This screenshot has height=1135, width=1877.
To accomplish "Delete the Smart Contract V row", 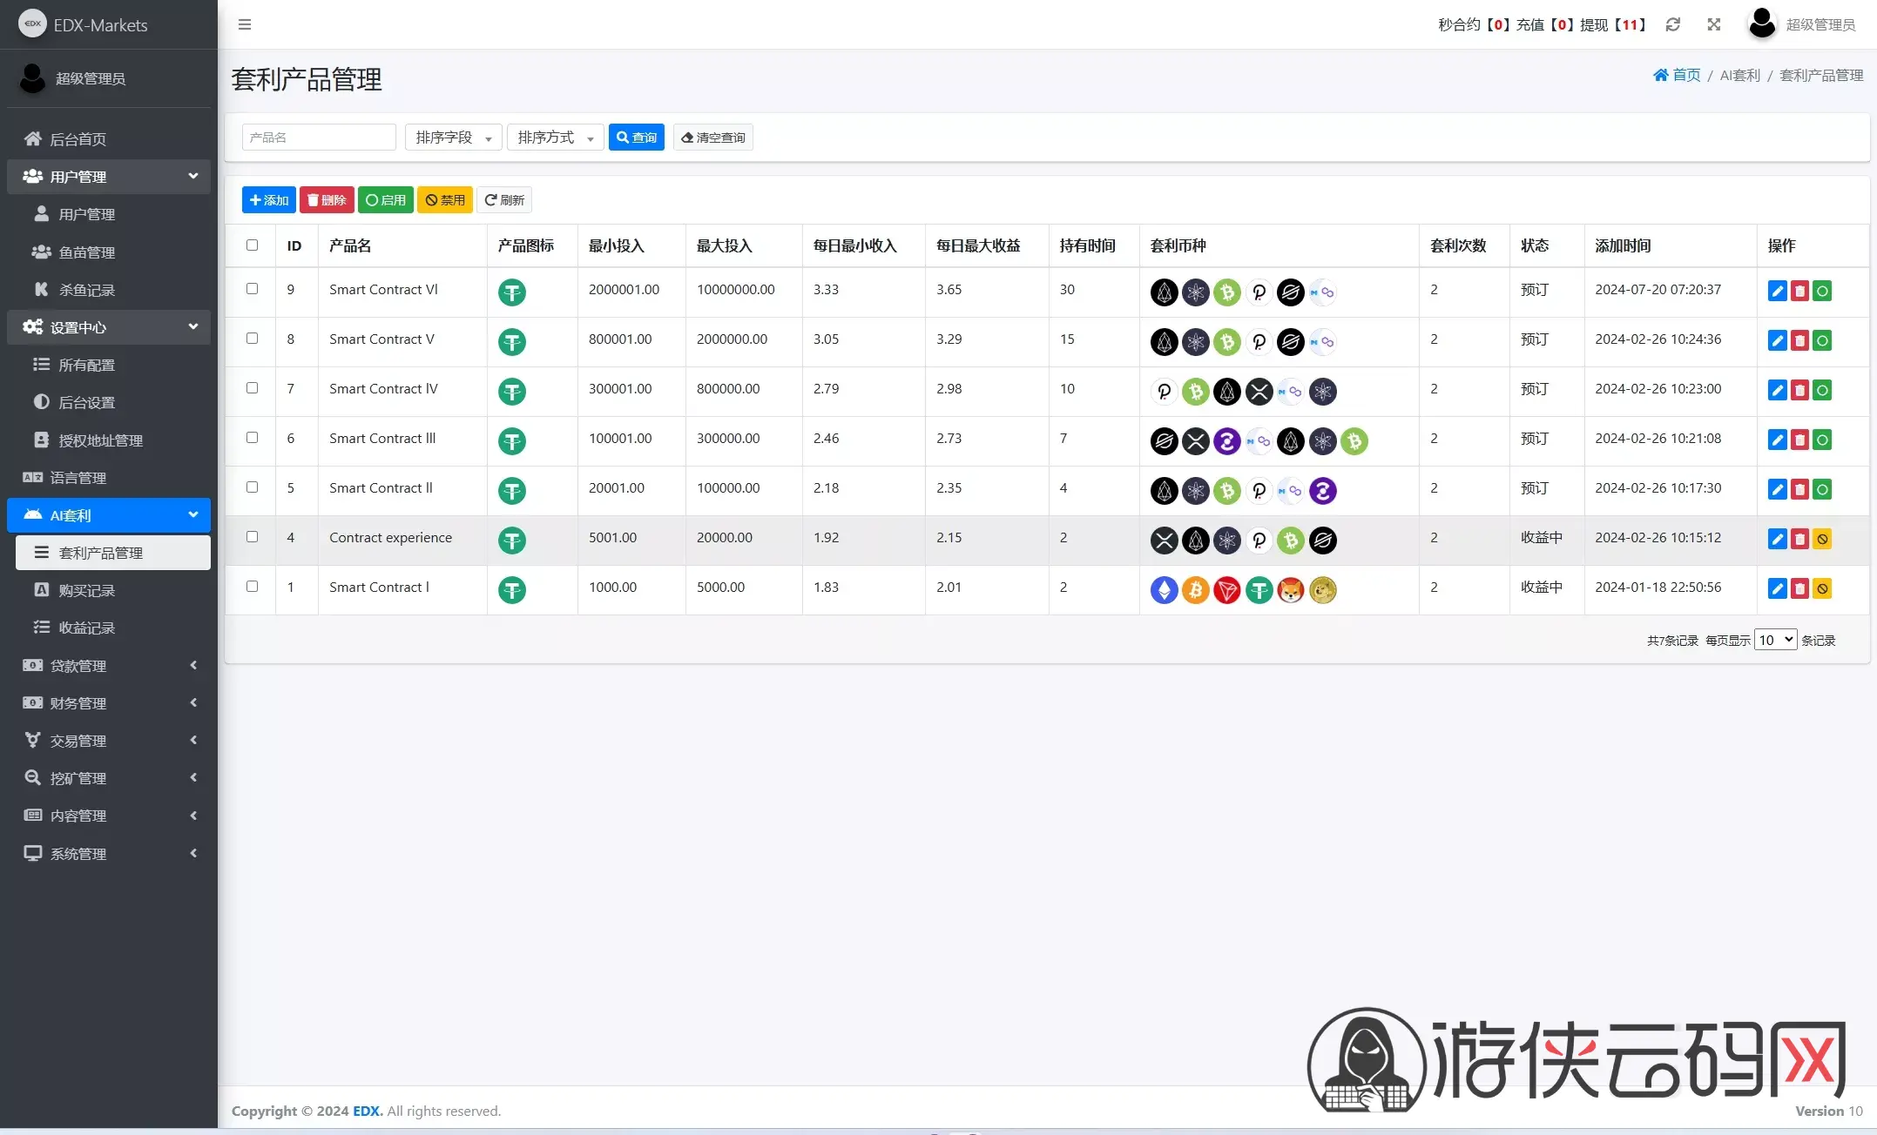I will coord(1799,340).
